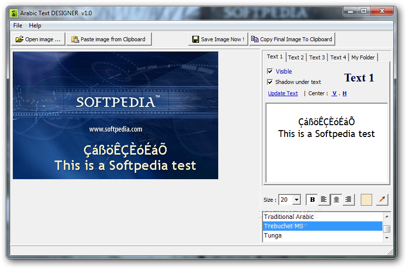Open the My Folder tab

click(x=363, y=57)
